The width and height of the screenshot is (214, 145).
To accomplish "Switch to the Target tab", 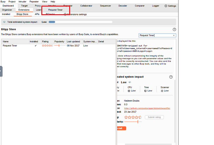I will 24,6.
